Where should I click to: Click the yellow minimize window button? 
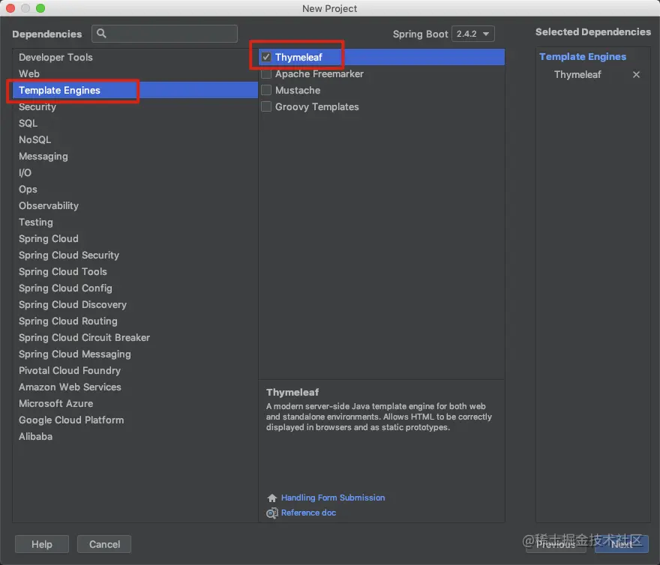[25, 8]
